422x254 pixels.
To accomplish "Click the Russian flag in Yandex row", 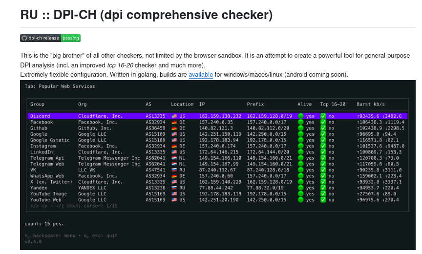I will 174,188.
